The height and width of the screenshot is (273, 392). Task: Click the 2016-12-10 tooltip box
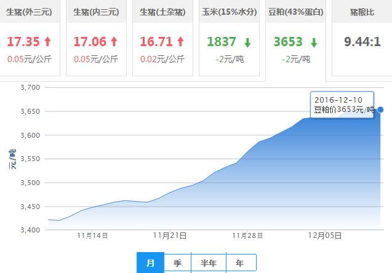tap(342, 105)
